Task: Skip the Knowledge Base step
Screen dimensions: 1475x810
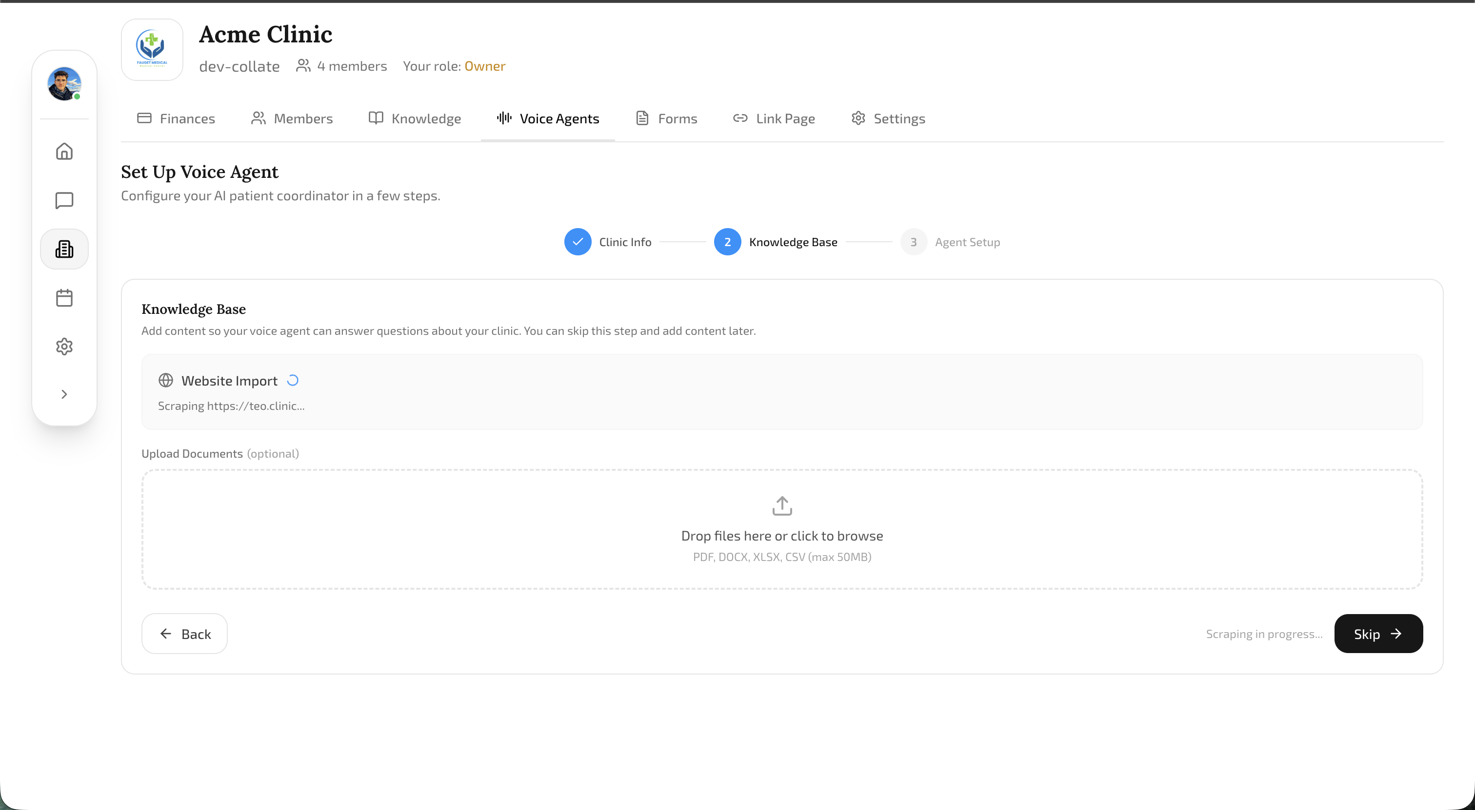Action: (x=1377, y=633)
